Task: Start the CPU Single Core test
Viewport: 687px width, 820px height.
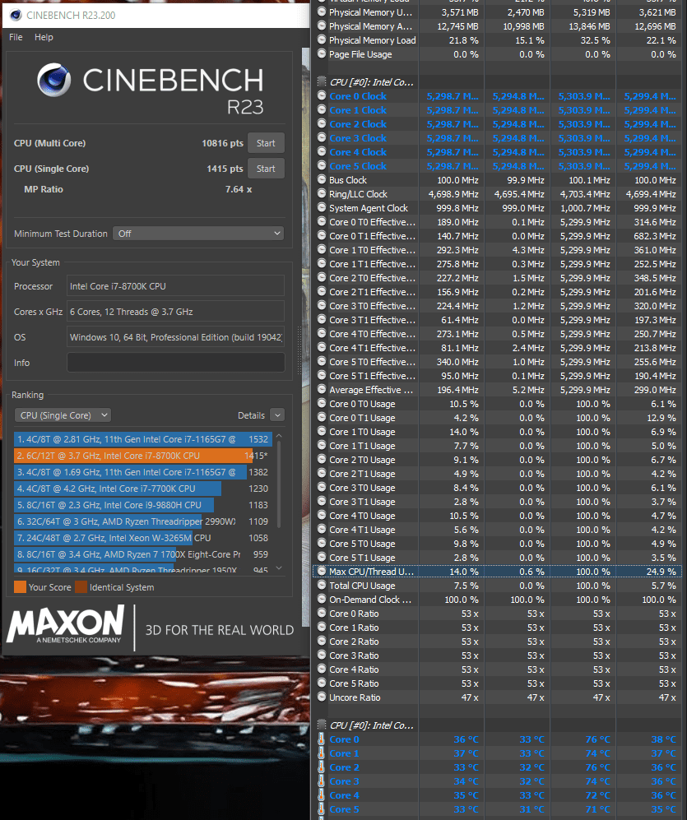Action: pos(266,169)
